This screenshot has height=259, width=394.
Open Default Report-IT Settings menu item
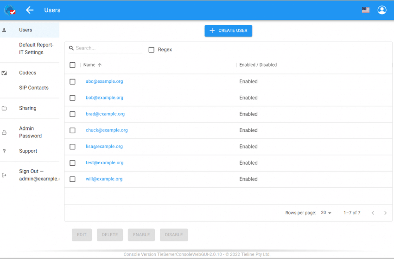[36, 49]
